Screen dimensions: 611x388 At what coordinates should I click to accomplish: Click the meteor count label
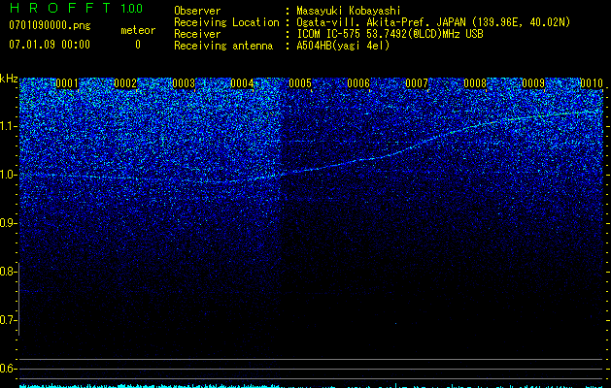pos(138,30)
